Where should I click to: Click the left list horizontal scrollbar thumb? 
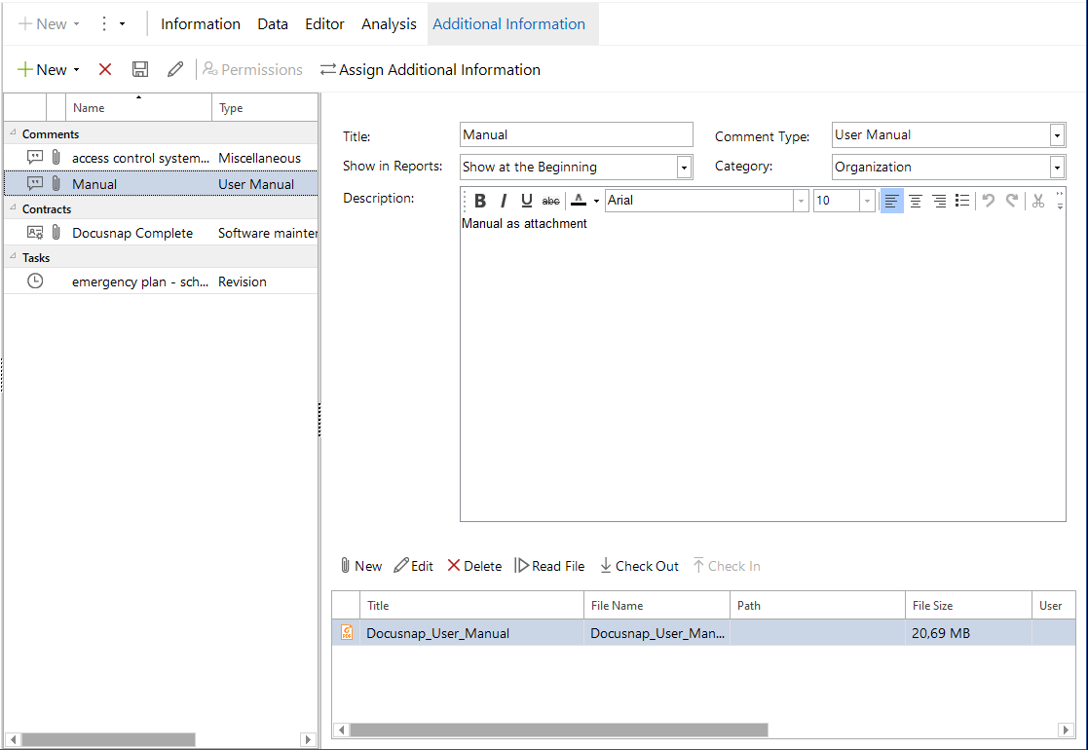click(108, 739)
